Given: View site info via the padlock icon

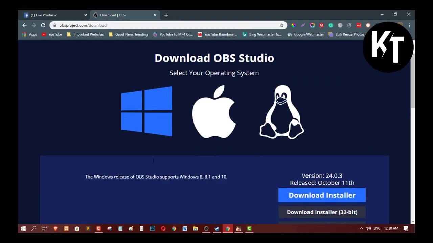Looking at the screenshot, I should pos(54,25).
